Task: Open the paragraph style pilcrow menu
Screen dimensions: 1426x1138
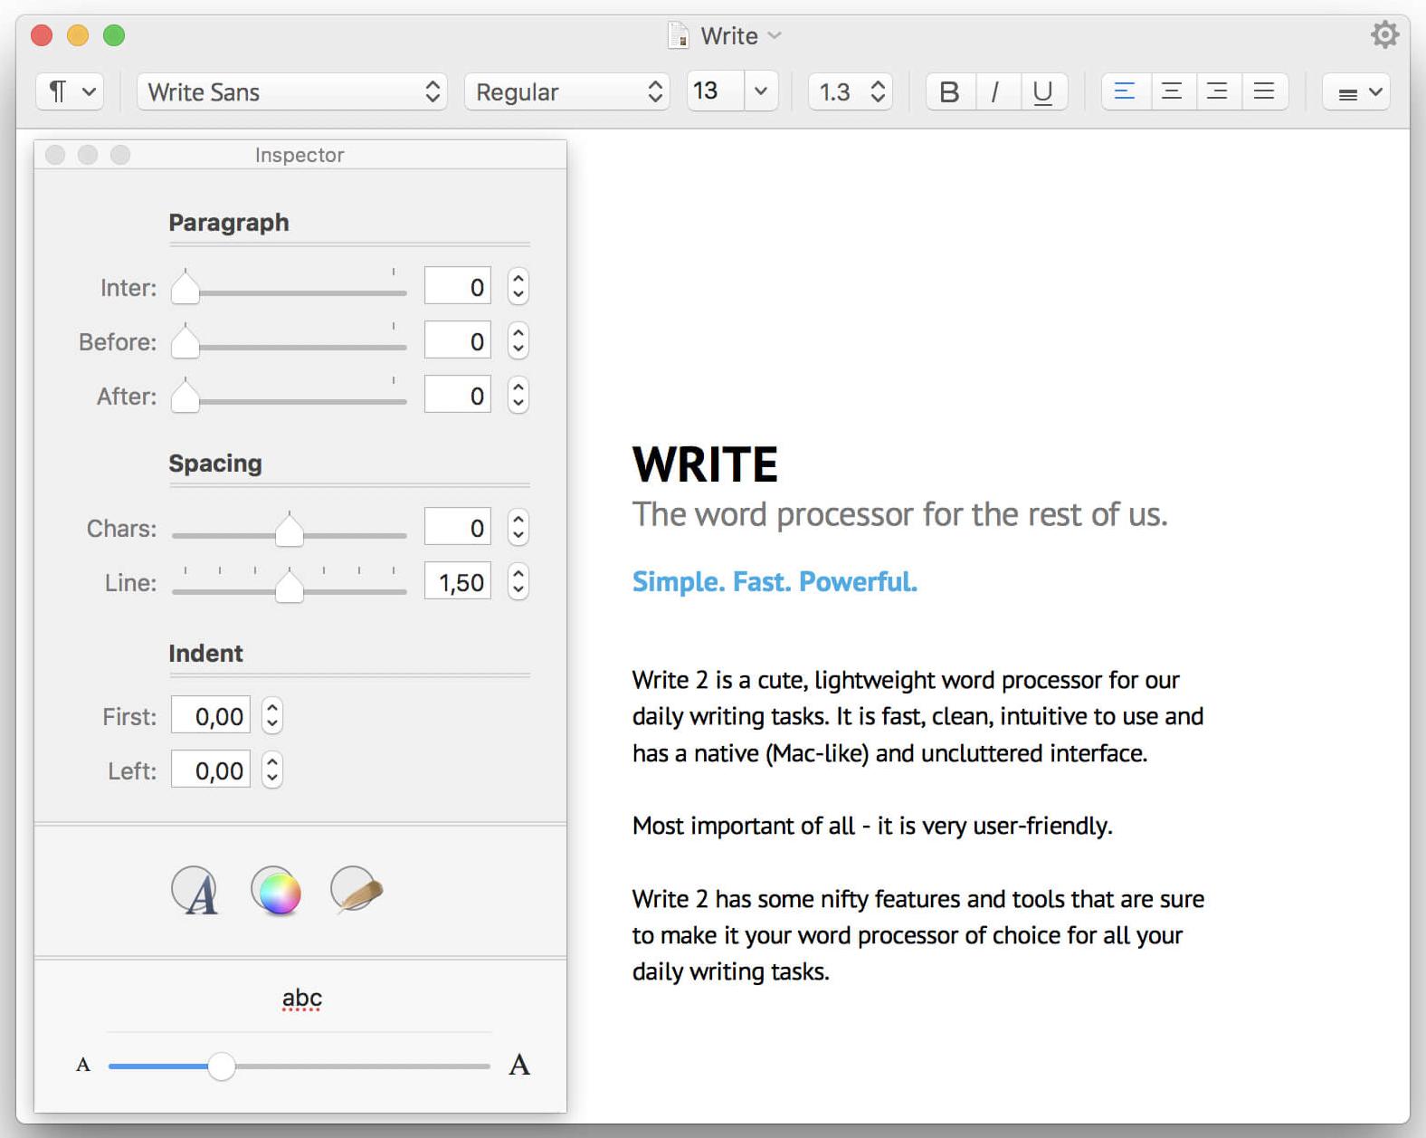Action: pyautogui.click(x=70, y=91)
